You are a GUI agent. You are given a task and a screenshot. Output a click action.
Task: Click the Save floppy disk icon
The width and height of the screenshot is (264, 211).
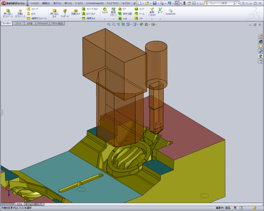click(155, 3)
